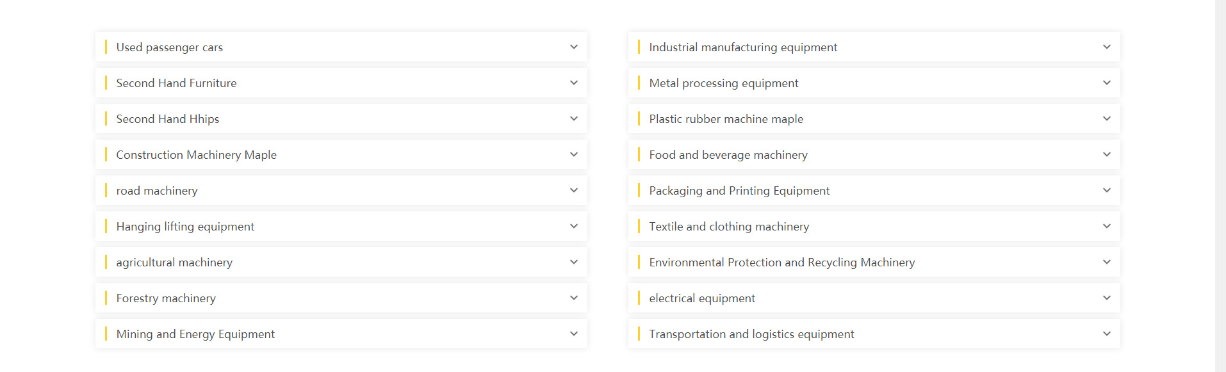The height and width of the screenshot is (372, 1226).
Task: Click the Metal processing equipment chevron
Action: point(1106,83)
